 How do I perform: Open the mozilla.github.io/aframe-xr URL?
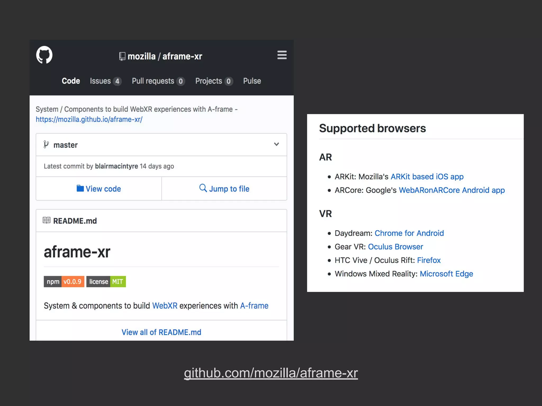[x=89, y=119]
